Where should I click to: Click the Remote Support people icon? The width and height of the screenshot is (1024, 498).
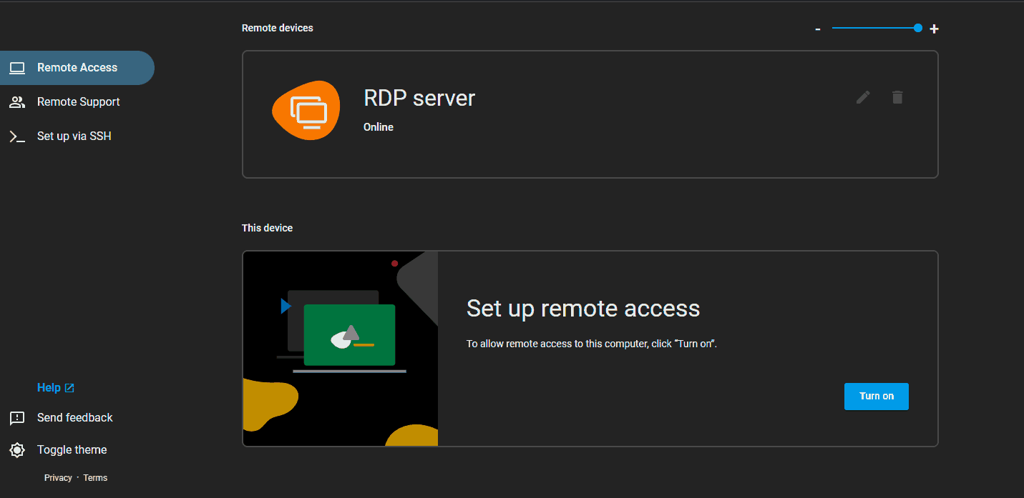(17, 101)
